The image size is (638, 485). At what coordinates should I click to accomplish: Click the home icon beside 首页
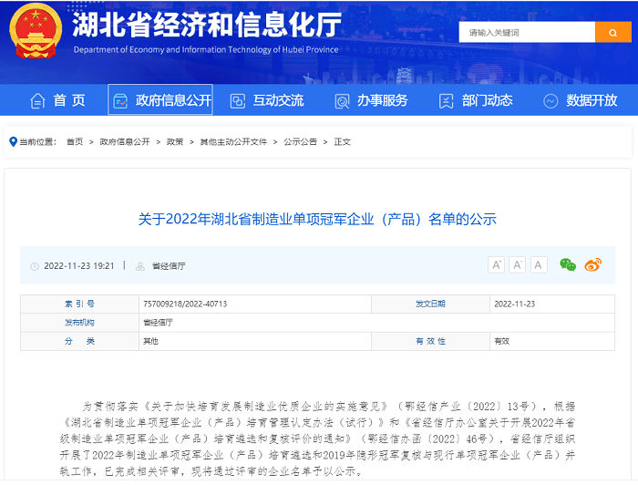pos(37,100)
